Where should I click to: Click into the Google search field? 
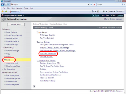point(109,5)
